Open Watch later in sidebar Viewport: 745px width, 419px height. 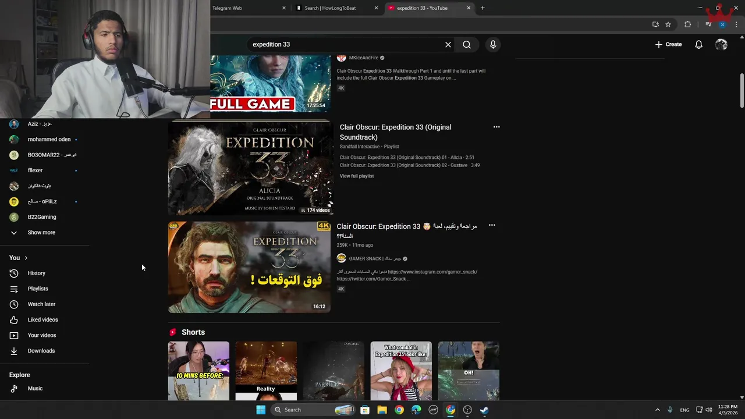[x=41, y=304]
